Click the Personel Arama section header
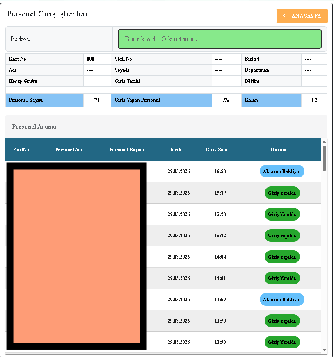 34,127
